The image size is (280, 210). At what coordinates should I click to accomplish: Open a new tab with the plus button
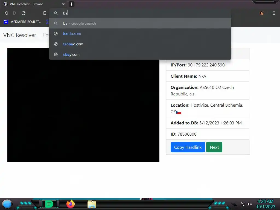click(x=71, y=4)
